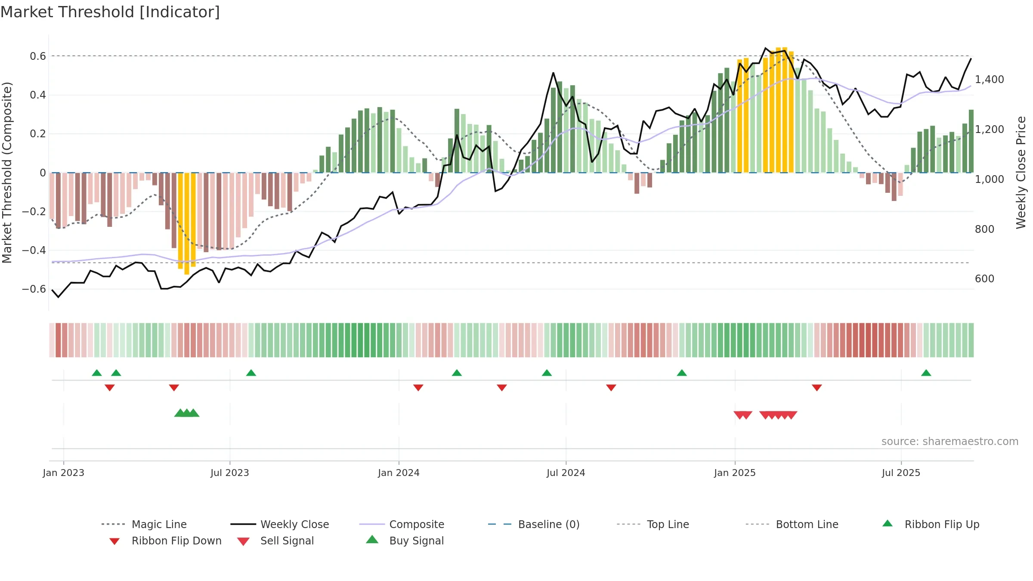This screenshot has width=1033, height=581.
Task: Click the 600 price axis label
Action: click(x=985, y=279)
